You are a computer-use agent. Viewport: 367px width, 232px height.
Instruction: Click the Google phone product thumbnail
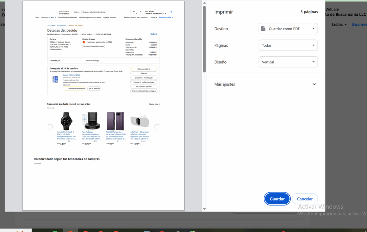point(55,79)
